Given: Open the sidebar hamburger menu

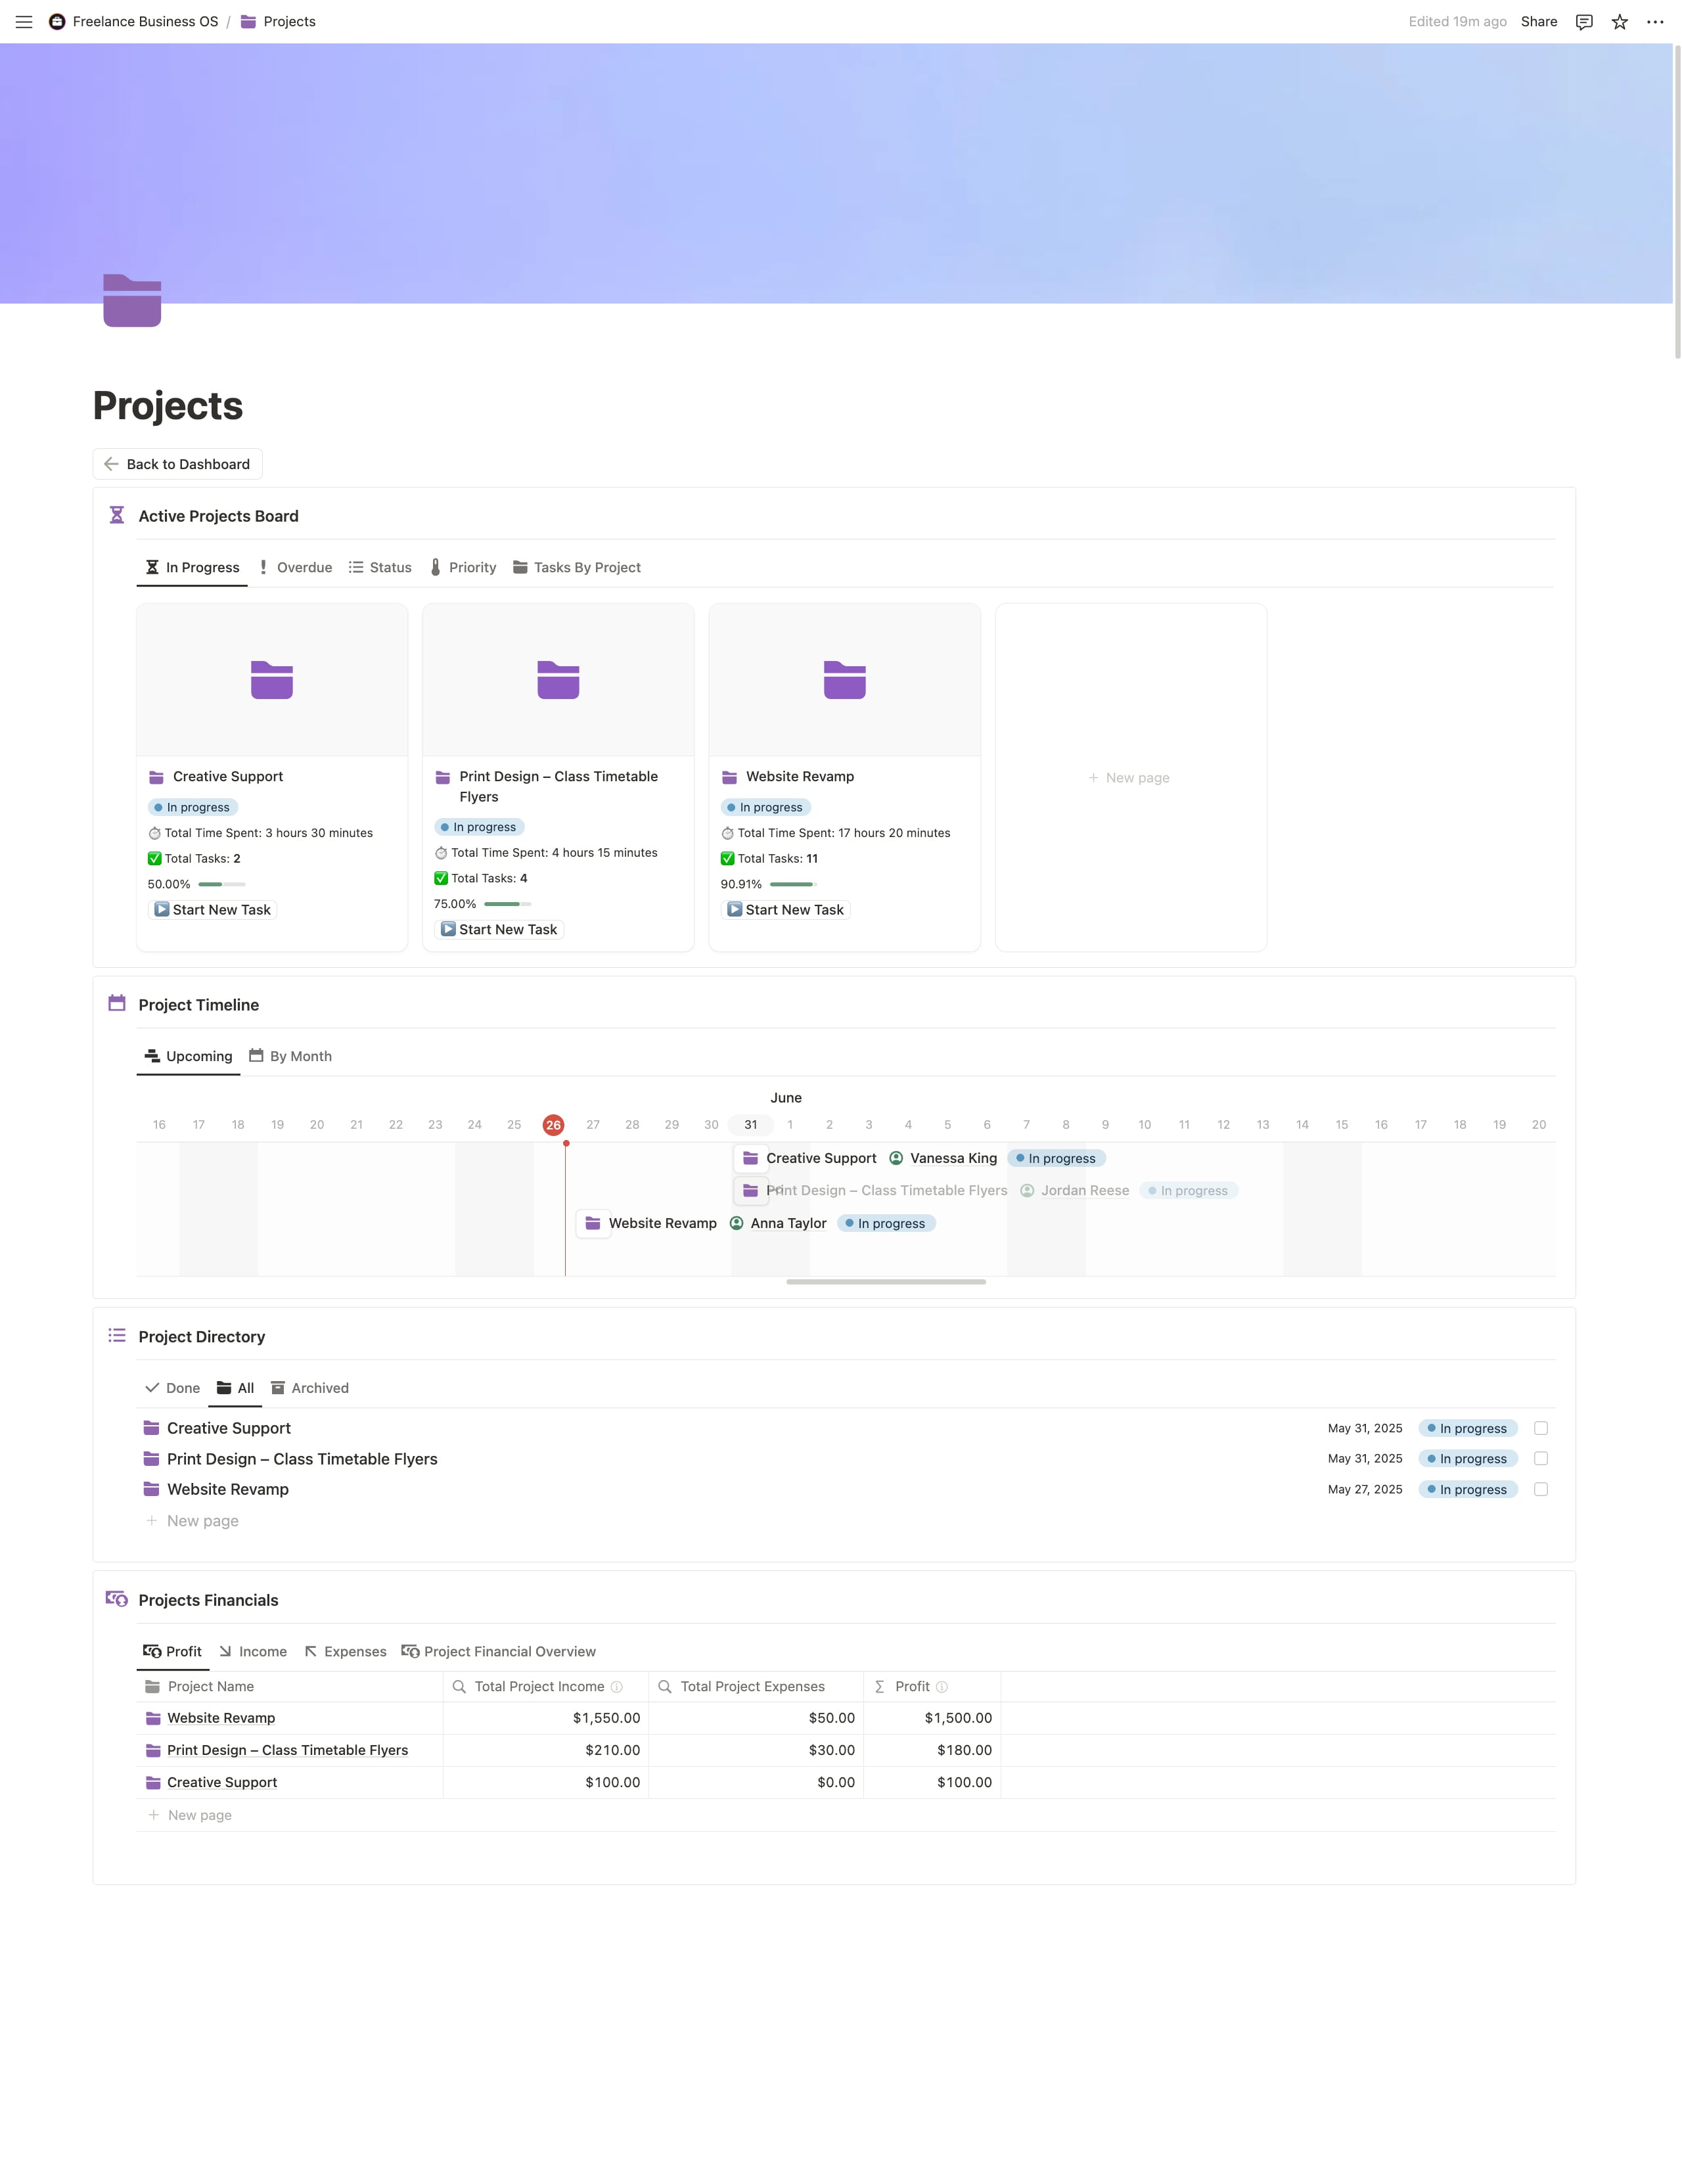Looking at the screenshot, I should [x=24, y=22].
